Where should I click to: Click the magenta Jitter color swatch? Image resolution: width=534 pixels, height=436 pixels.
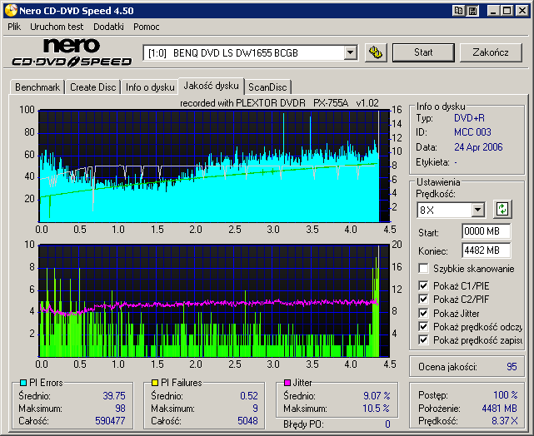tap(287, 383)
